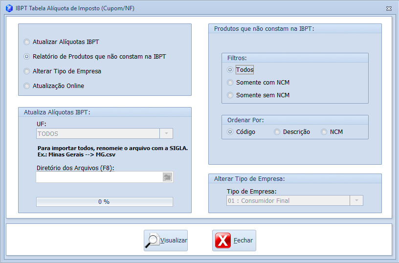Viewport: 399px width, 263px height.
Task: Click the red X icon on Fechar
Action: tap(223, 241)
